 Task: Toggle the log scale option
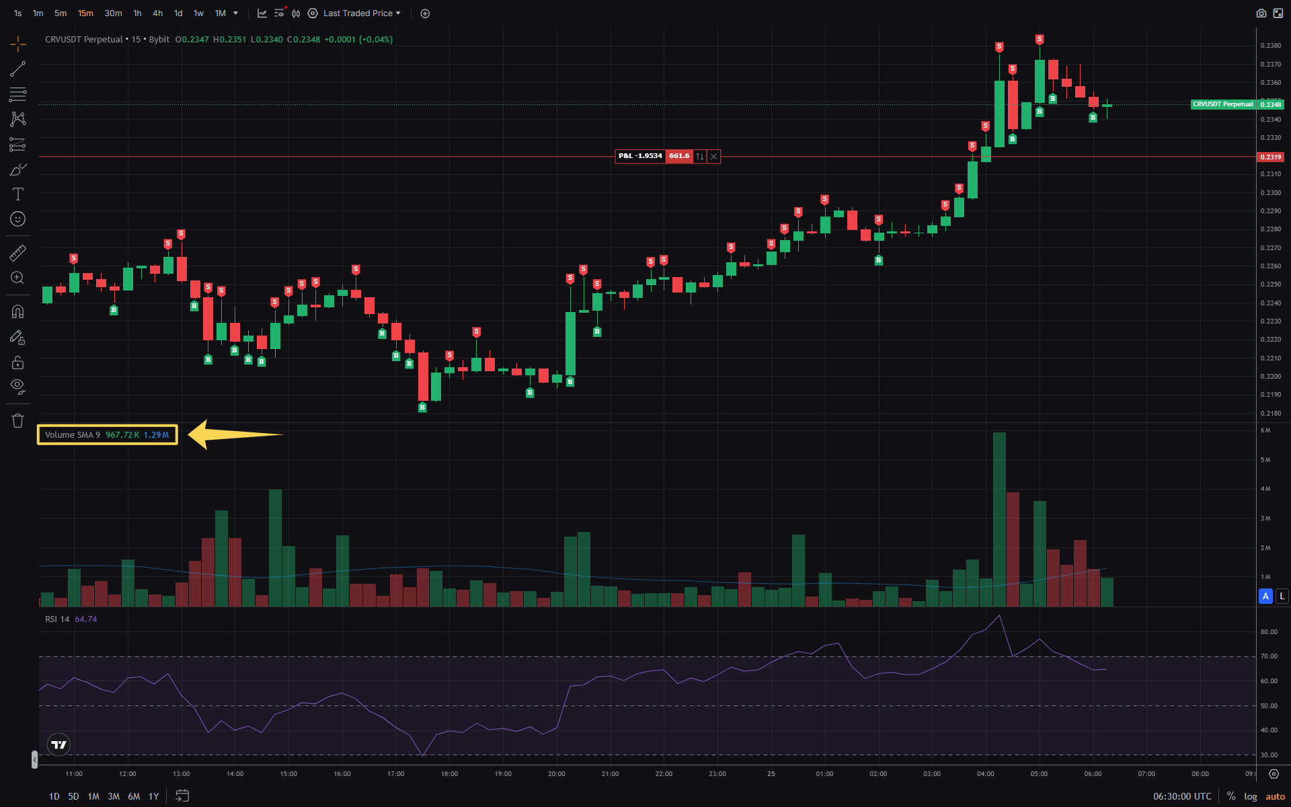coord(1250,796)
